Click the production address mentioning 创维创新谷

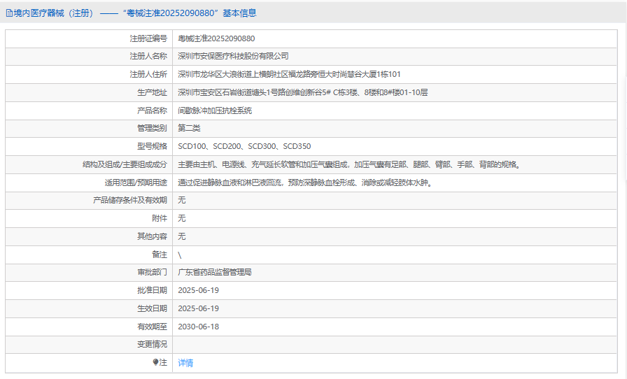pyautogui.click(x=303, y=92)
